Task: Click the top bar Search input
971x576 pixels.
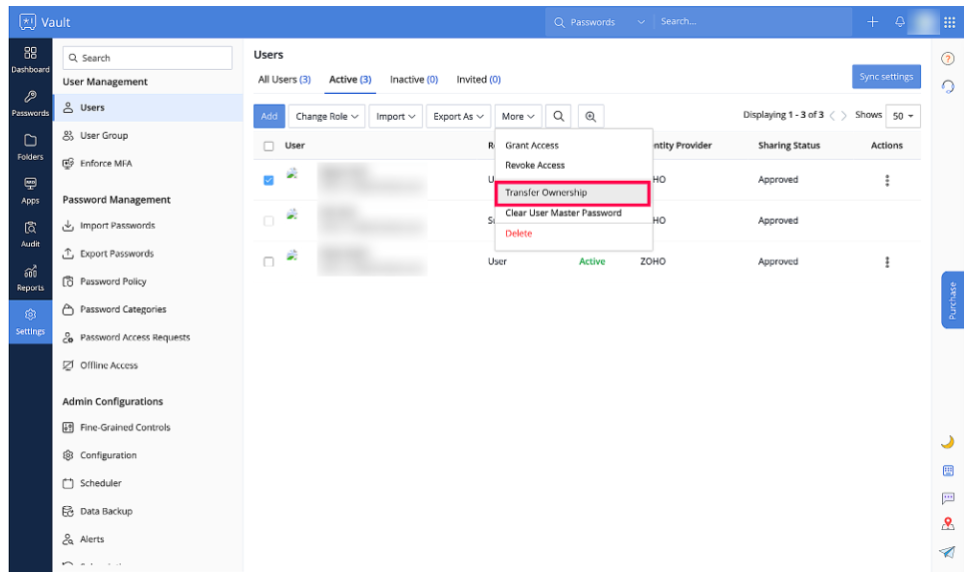Action: pos(752,22)
